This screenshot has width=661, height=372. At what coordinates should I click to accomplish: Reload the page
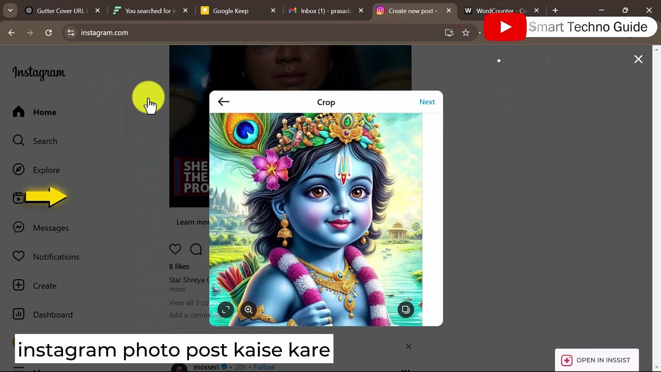tap(49, 33)
